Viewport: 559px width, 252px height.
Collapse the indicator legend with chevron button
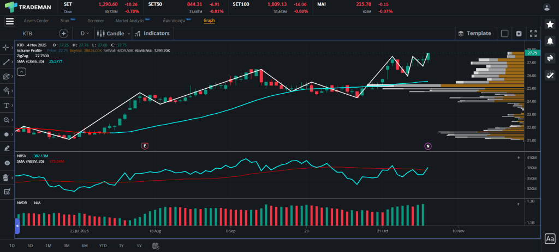21,71
